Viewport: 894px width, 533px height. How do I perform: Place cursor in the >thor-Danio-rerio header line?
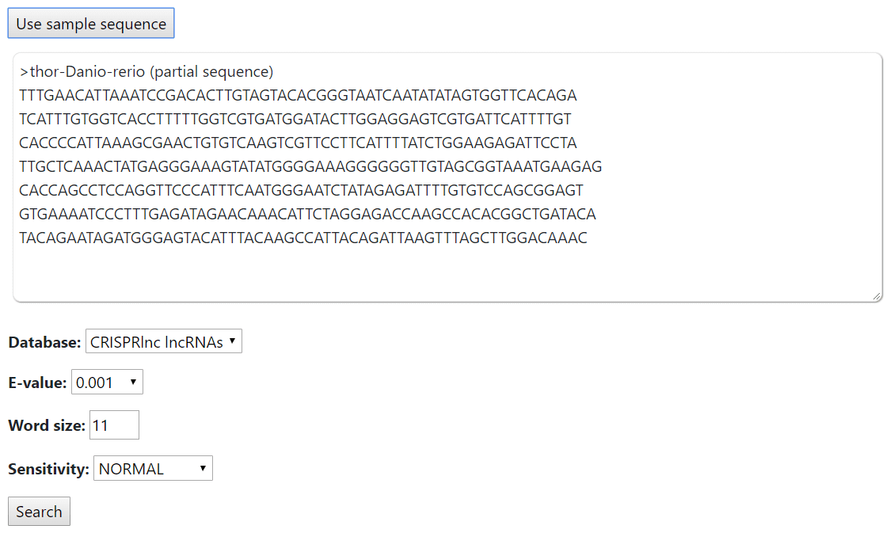[x=146, y=71]
